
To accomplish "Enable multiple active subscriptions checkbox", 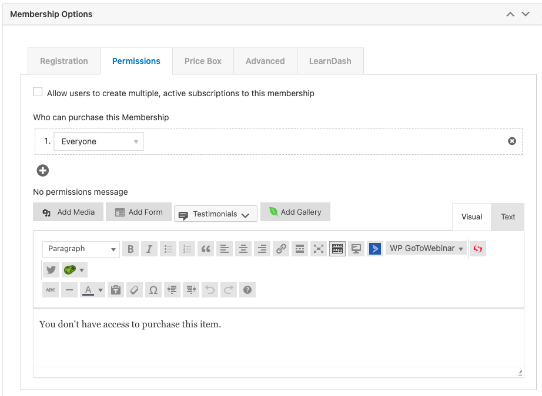I will (x=38, y=92).
